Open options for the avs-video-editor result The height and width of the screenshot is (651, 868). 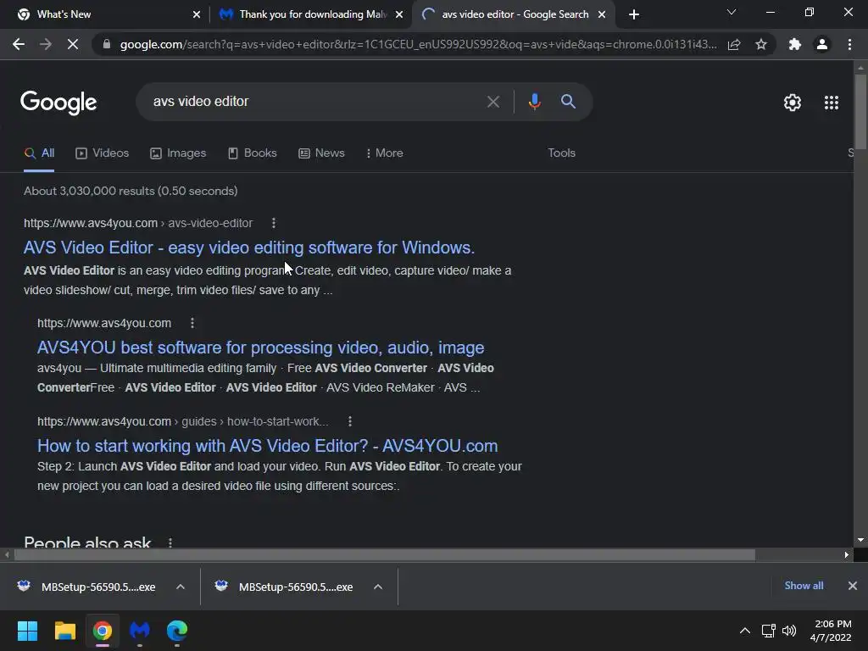[x=274, y=223]
